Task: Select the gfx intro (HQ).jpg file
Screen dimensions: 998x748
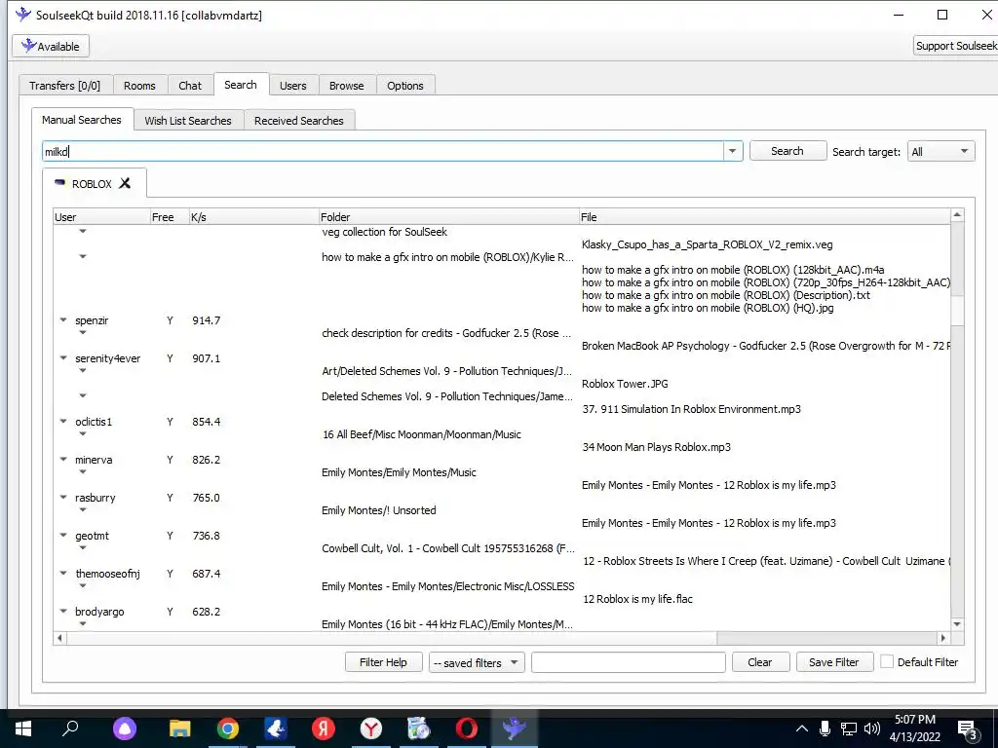Action: coord(708,308)
